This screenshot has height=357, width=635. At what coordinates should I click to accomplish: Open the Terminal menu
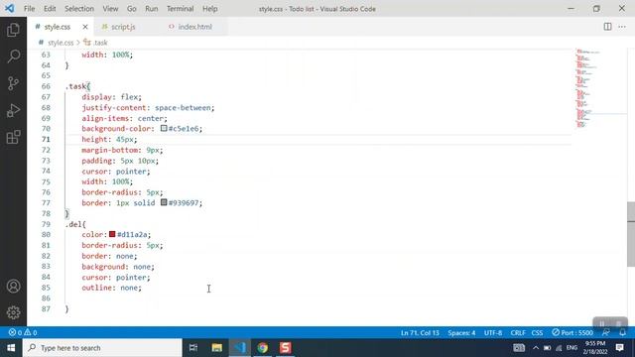point(180,9)
